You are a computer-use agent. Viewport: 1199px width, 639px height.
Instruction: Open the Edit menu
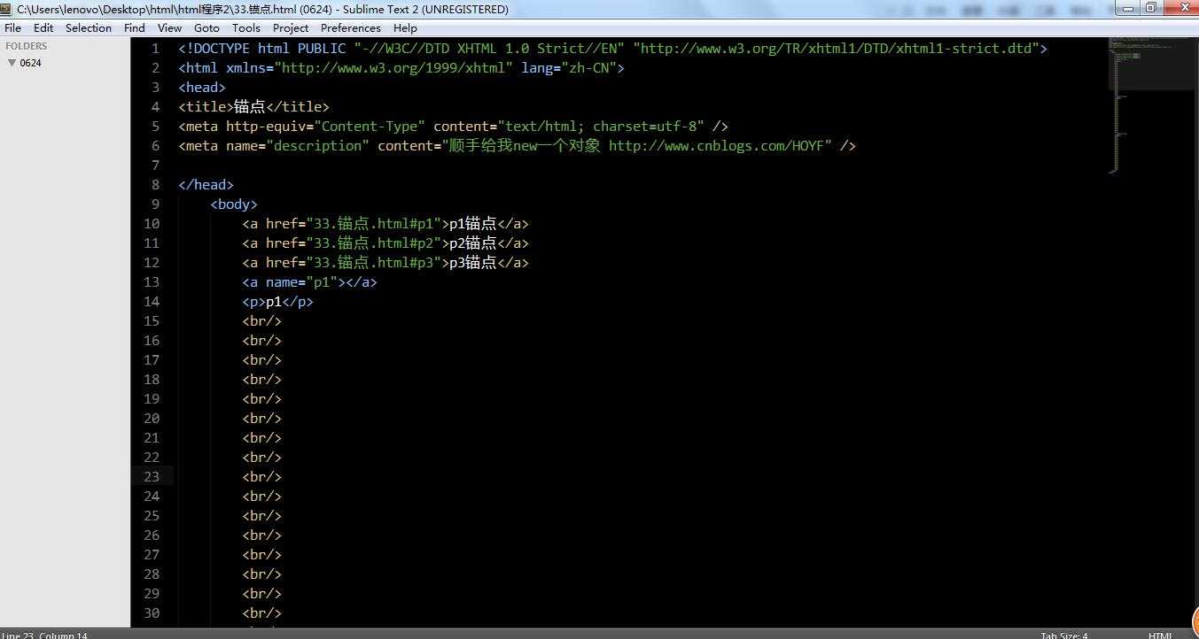click(43, 27)
